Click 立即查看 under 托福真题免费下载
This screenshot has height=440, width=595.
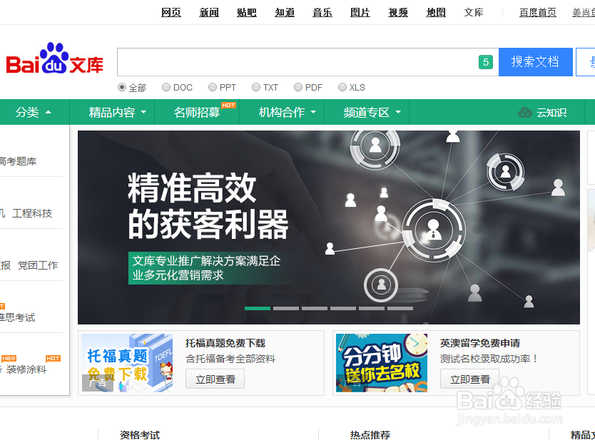(215, 379)
